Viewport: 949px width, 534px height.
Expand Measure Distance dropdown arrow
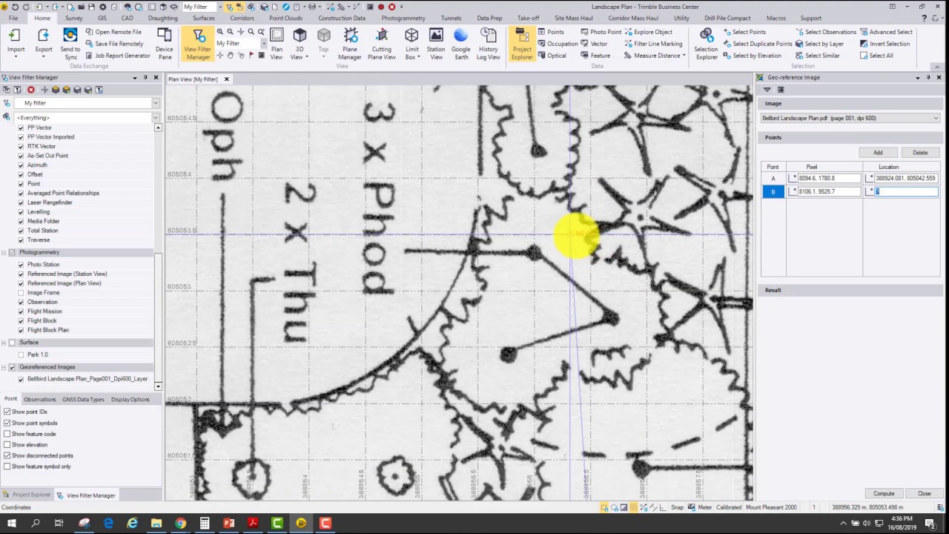pos(684,56)
